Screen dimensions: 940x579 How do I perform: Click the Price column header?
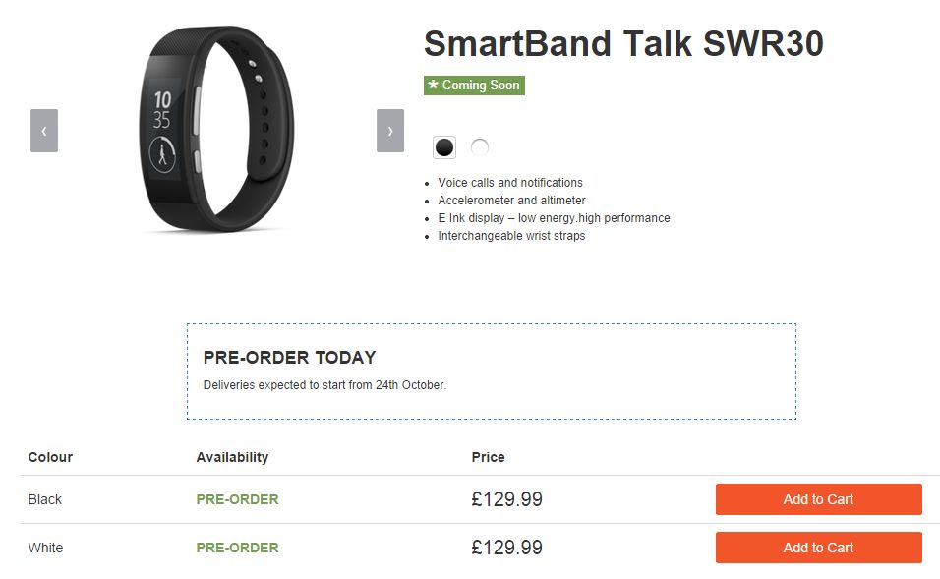click(x=488, y=457)
